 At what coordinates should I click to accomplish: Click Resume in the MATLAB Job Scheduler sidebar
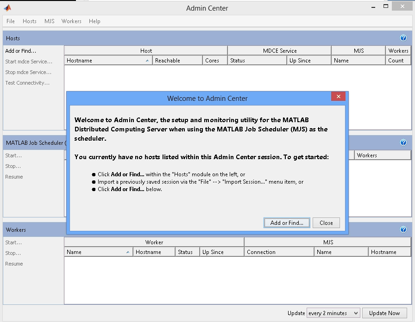[x=14, y=177]
